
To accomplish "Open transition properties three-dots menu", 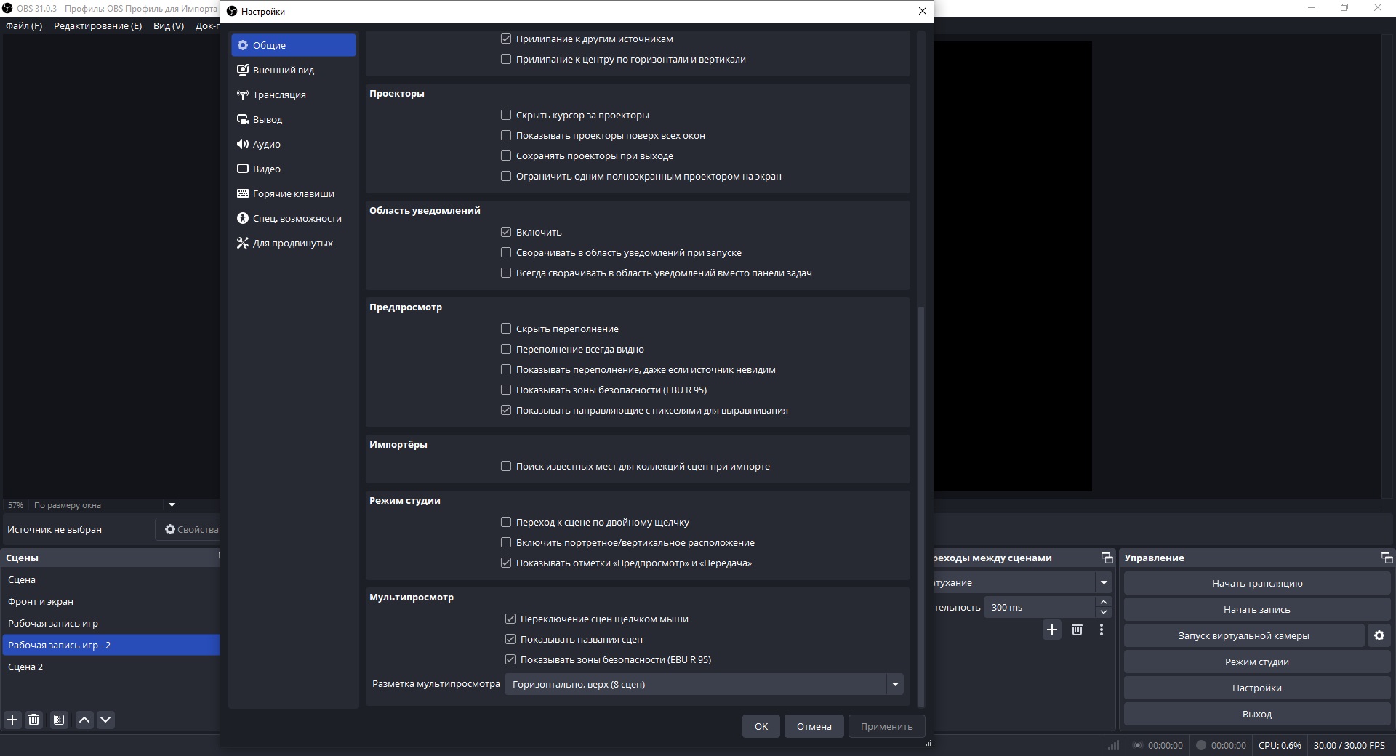I will tap(1102, 630).
